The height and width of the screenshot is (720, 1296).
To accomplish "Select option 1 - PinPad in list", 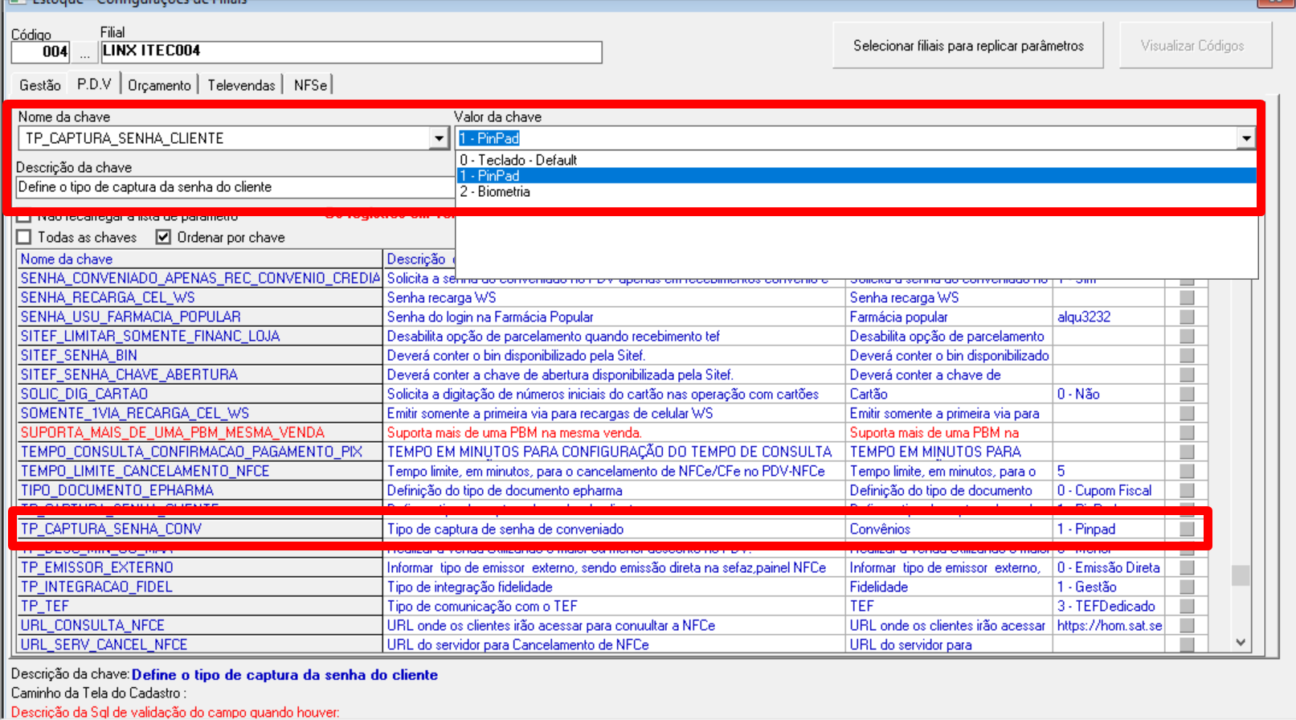I will pos(856,175).
